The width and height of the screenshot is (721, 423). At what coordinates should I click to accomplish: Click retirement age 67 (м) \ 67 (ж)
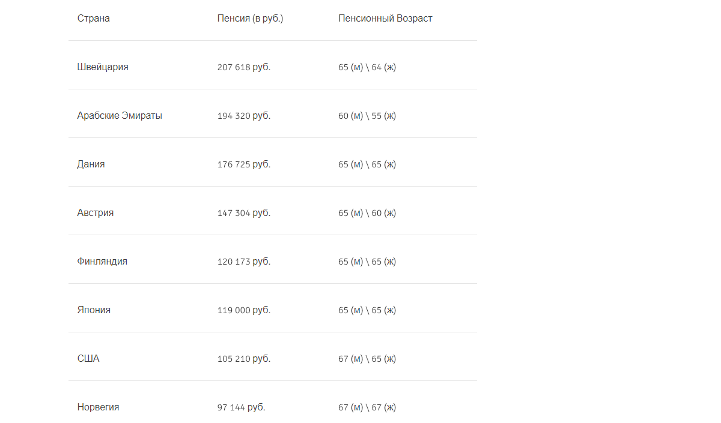tap(367, 407)
